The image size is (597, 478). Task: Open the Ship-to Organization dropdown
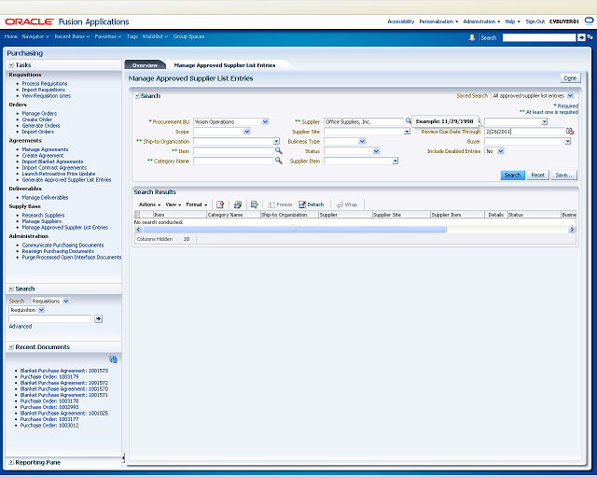click(276, 141)
